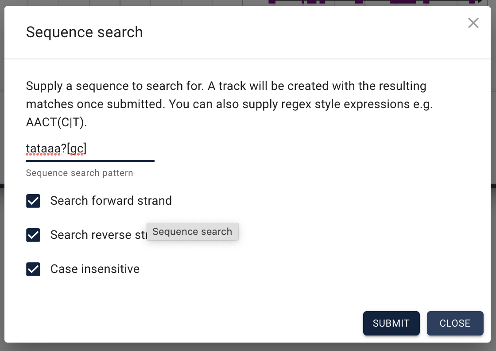
Task: Click the "Sequence search" dialog title heading
Action: pyautogui.click(x=84, y=32)
